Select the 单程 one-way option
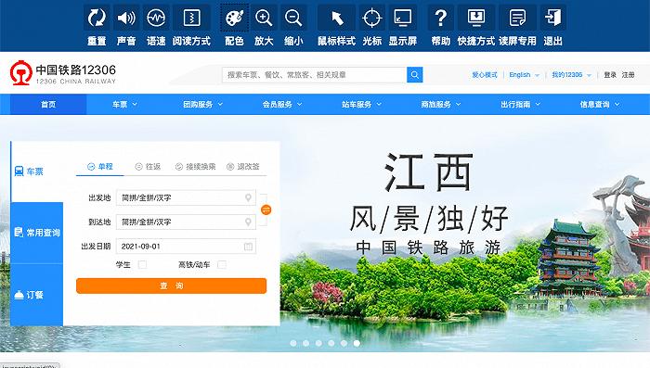The image size is (650, 368). [x=100, y=167]
